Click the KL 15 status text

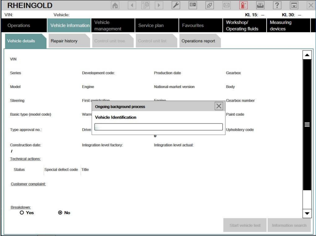pos(254,15)
